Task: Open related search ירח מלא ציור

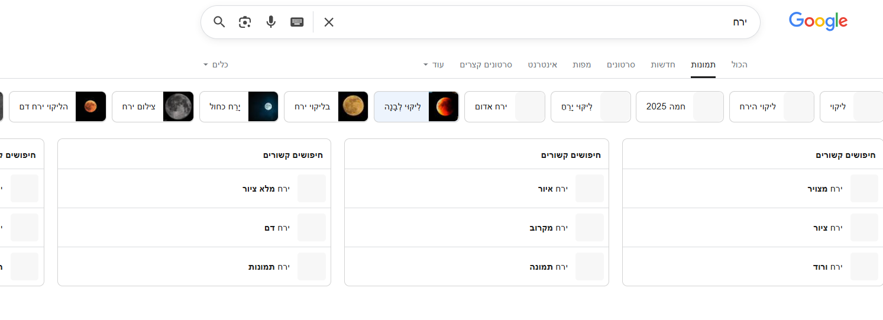Action: click(x=266, y=189)
